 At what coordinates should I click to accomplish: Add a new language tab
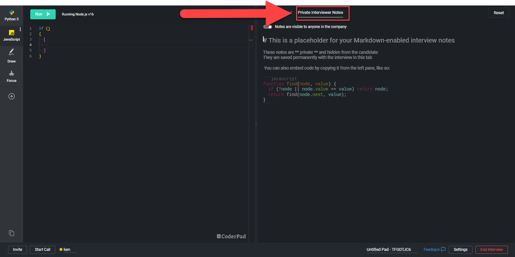click(12, 96)
